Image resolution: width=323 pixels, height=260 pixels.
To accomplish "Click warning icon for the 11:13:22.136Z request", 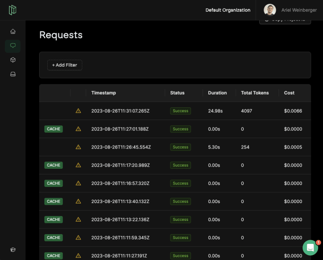I will (x=78, y=220).
